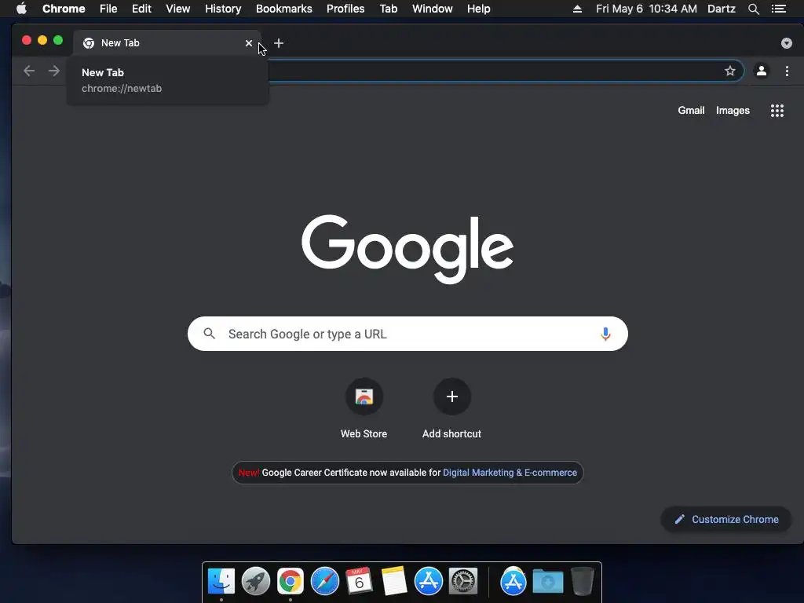Open the Apple menu
This screenshot has width=804, height=603.
coord(21,9)
